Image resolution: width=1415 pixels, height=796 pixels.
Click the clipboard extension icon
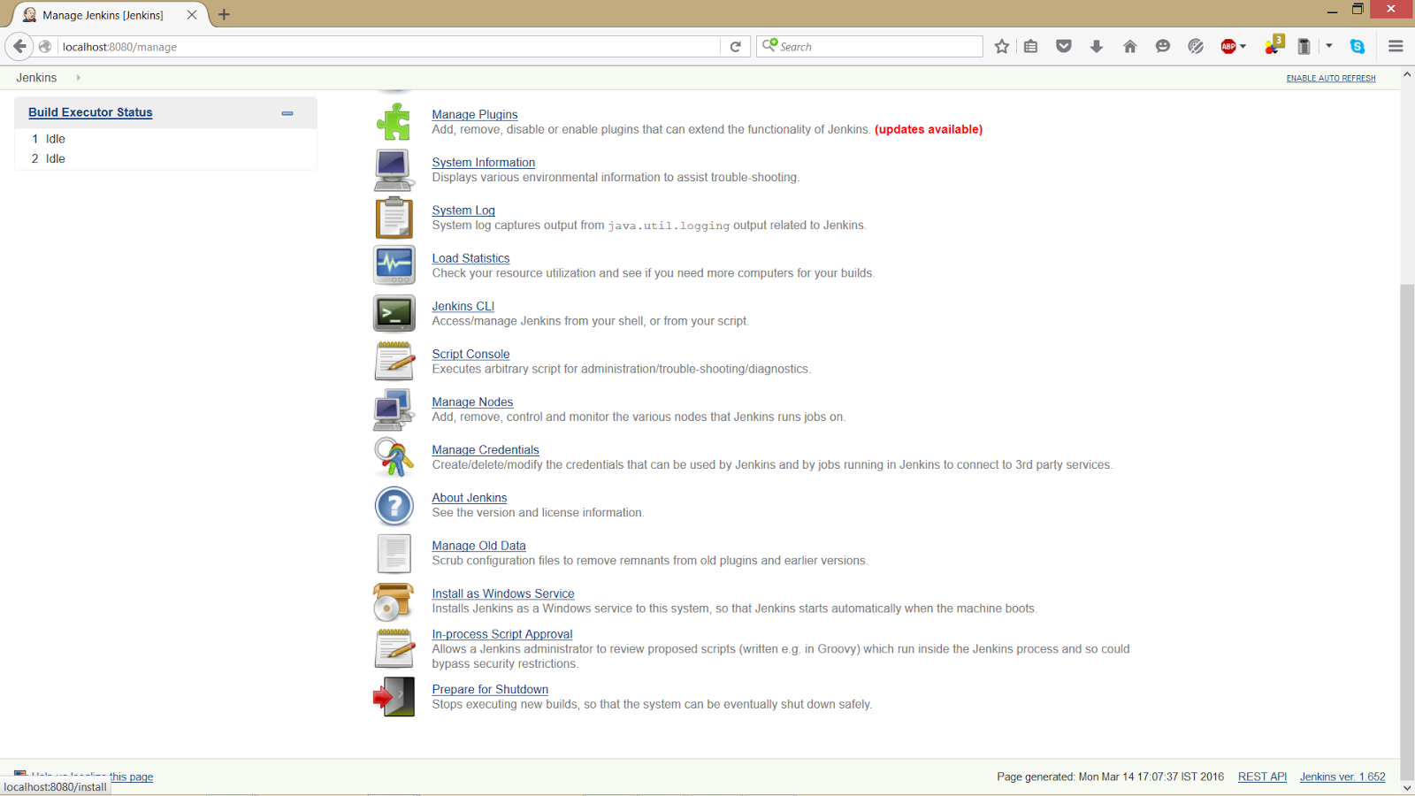[x=1304, y=47]
